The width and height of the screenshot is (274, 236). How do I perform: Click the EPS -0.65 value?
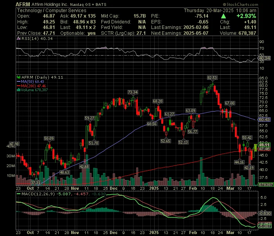(x=203, y=22)
